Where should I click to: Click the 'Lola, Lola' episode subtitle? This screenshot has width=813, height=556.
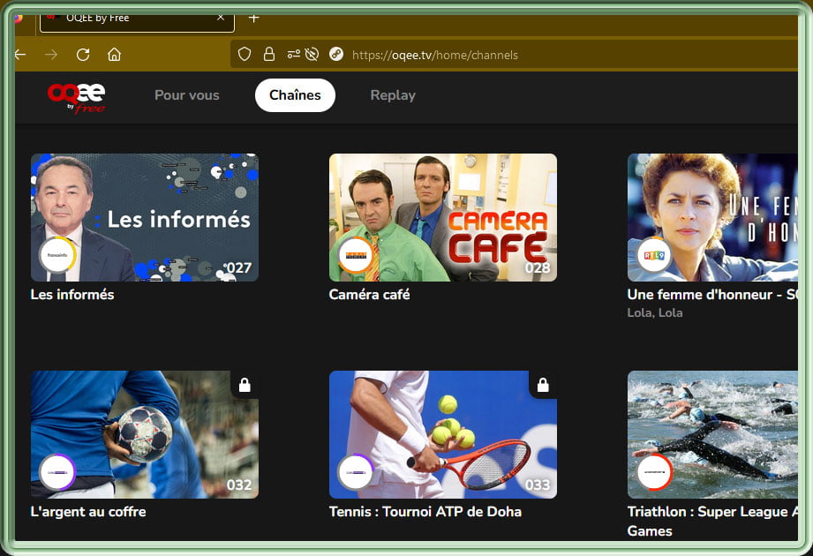click(655, 312)
